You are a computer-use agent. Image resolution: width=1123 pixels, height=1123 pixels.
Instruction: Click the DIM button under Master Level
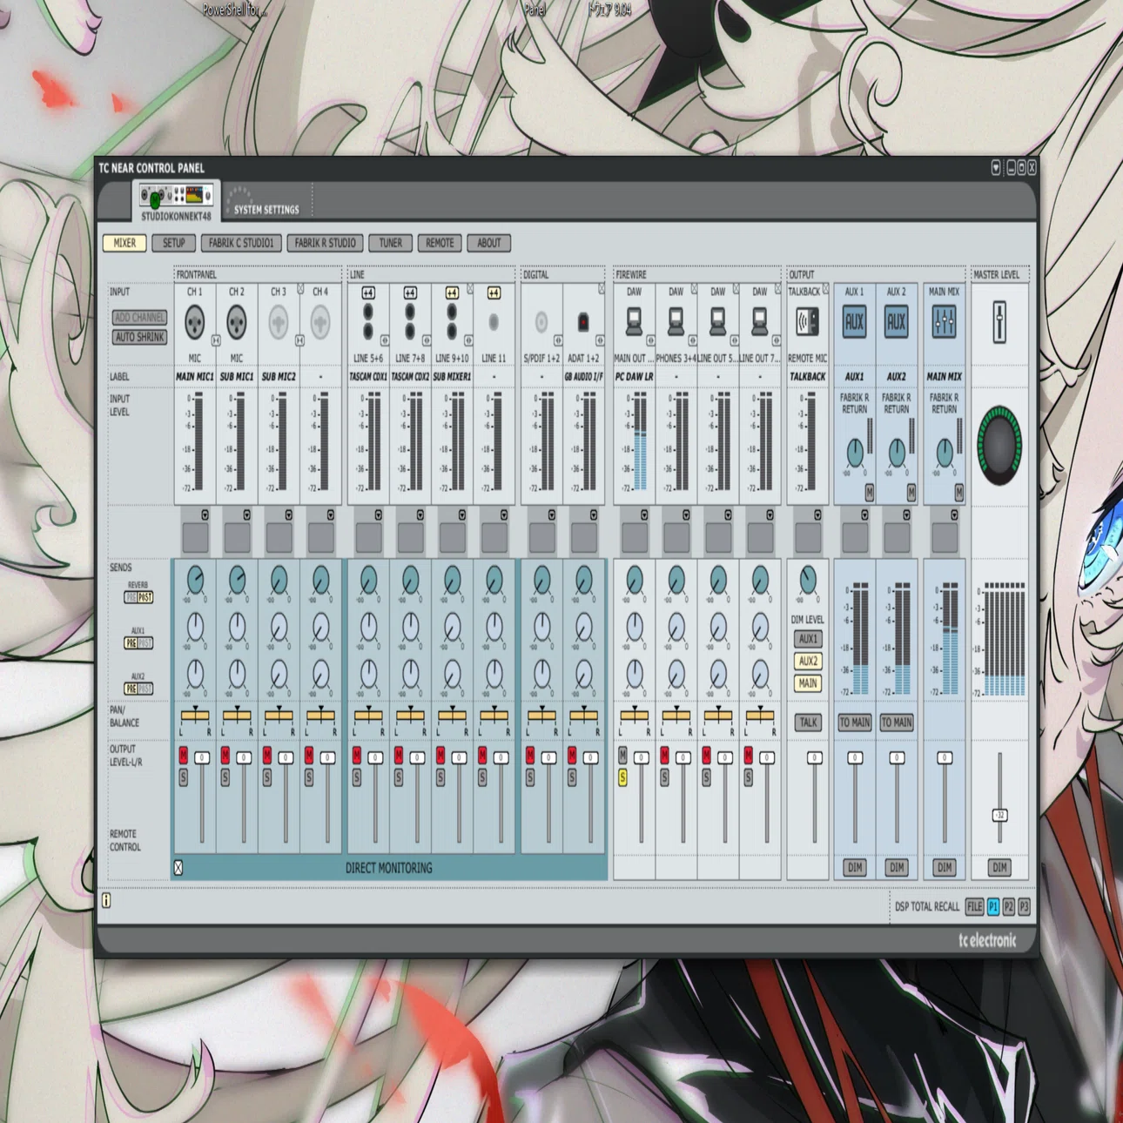[999, 867]
